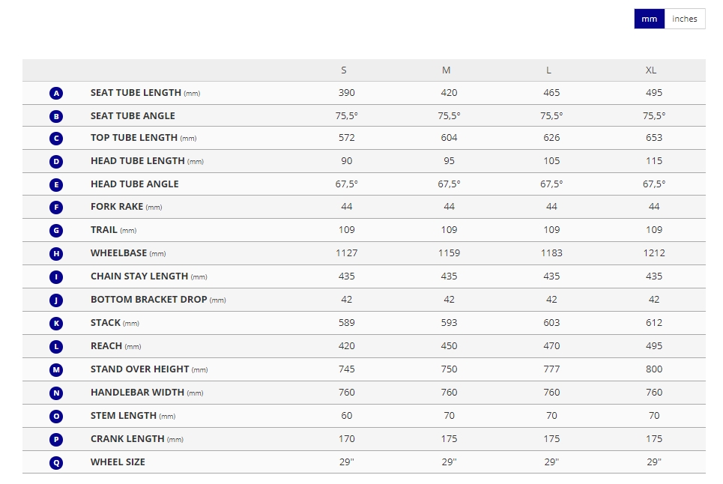The image size is (723, 484).
Task: Select the S size column header
Action: point(344,70)
